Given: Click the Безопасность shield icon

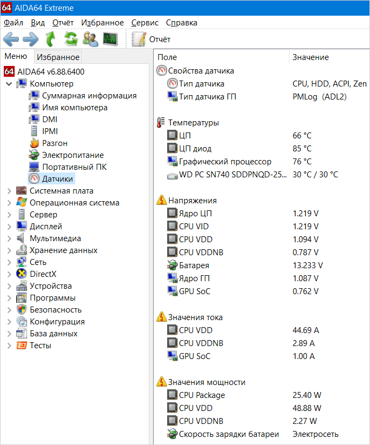Looking at the screenshot, I should pos(22,310).
